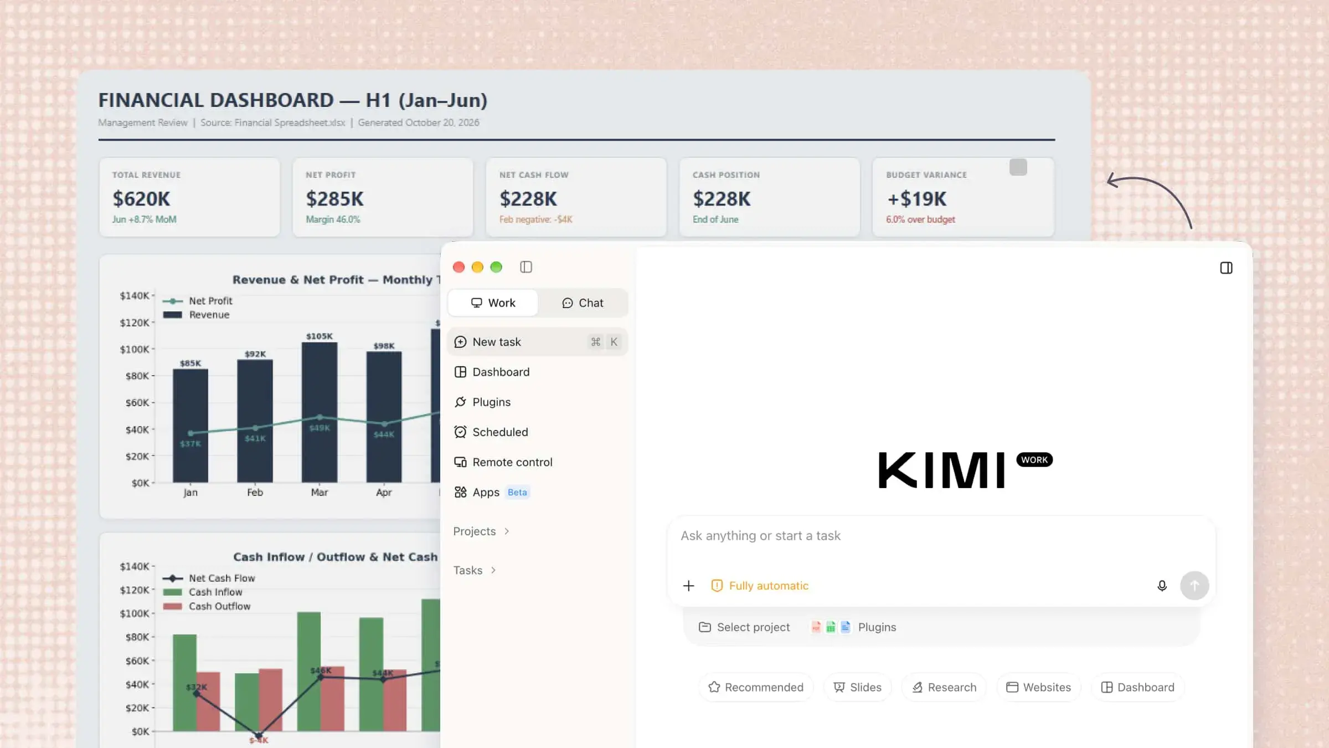Open Plugins in the sidebar
The width and height of the screenshot is (1329, 748).
537,402
